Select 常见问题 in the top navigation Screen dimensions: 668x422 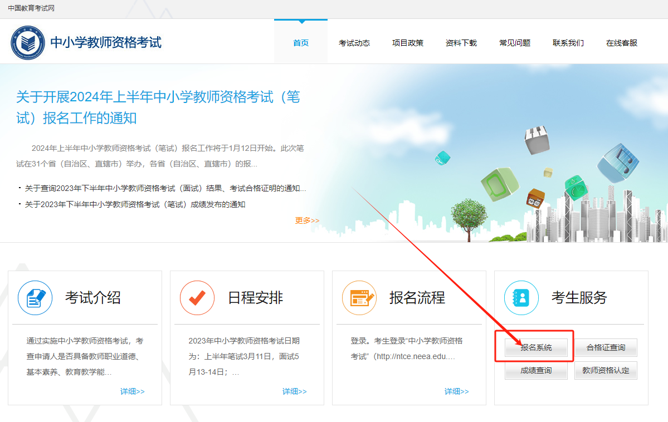coord(515,43)
